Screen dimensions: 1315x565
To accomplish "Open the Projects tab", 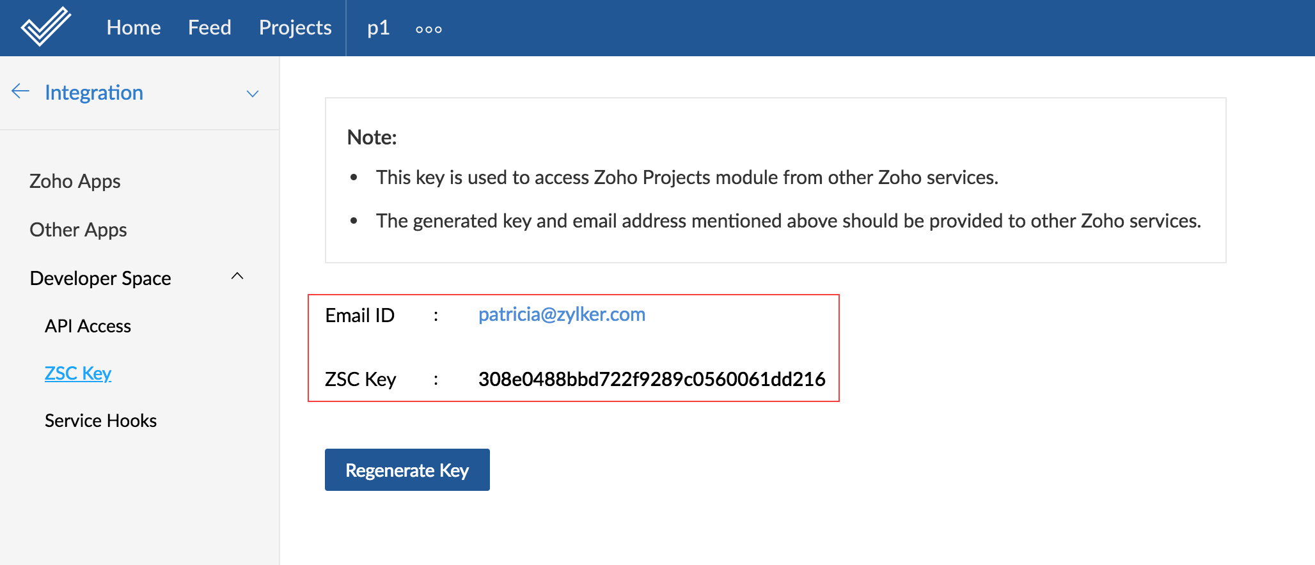I will pyautogui.click(x=295, y=27).
